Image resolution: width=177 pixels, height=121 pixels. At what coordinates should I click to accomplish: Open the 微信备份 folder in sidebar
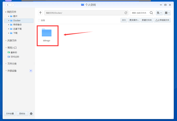pos(17,25)
